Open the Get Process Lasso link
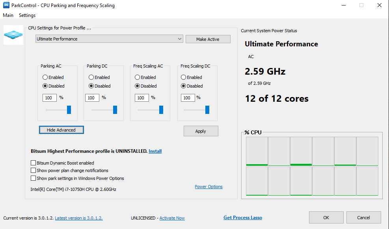389x229 pixels. [x=243, y=218]
